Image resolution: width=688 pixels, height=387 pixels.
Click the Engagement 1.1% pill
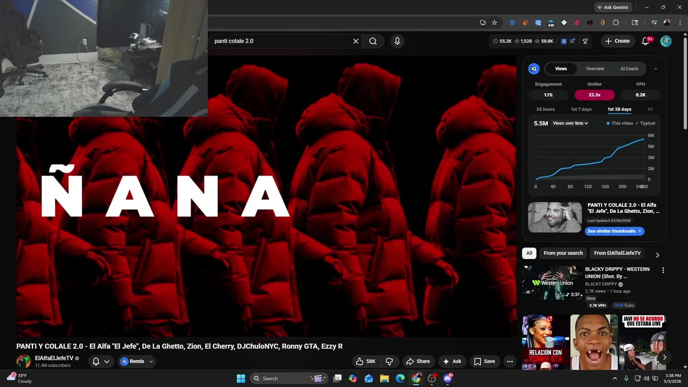point(548,95)
